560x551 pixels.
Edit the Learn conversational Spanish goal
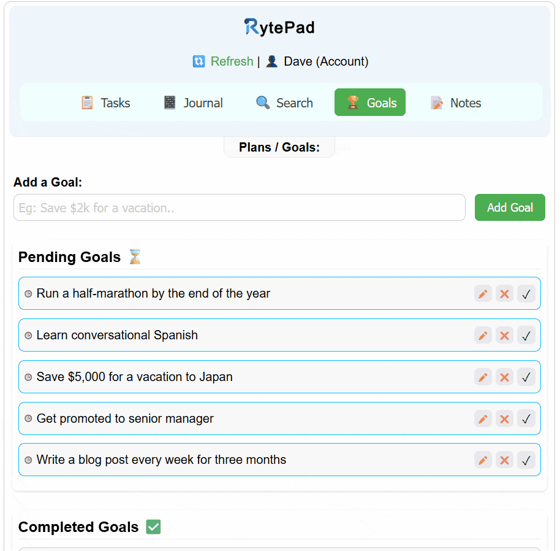(x=483, y=336)
